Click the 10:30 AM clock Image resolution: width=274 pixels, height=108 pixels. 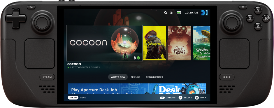pos(191,13)
